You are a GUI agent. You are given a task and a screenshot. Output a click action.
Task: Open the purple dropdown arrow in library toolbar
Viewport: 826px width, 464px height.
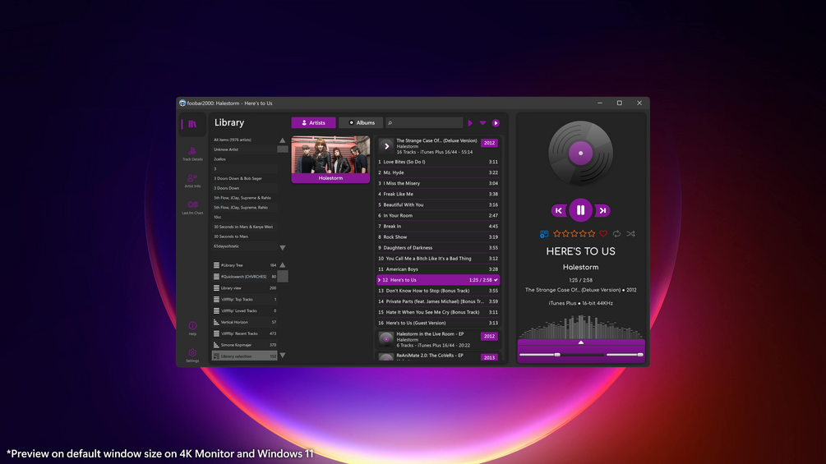(x=483, y=123)
